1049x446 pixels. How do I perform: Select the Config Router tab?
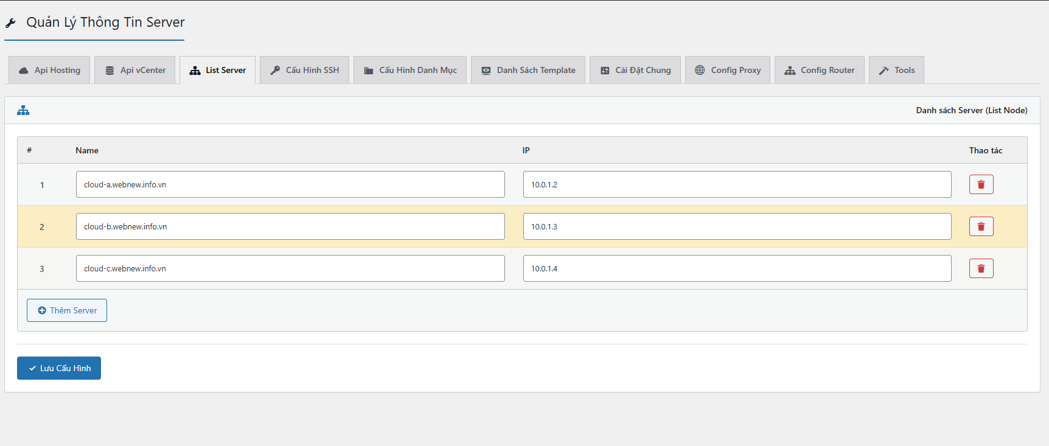(820, 70)
